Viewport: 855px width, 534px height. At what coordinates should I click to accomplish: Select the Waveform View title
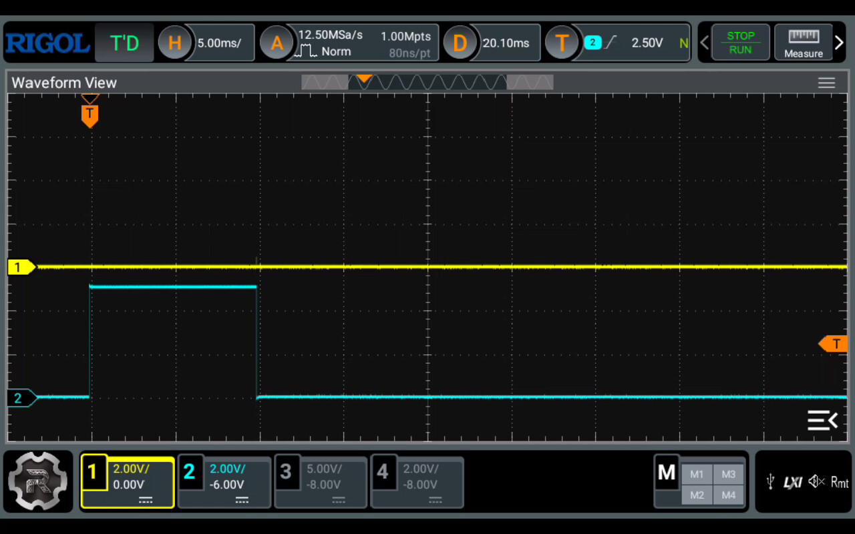coord(64,83)
